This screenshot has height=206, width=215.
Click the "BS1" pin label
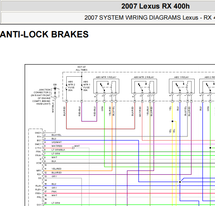click(x=39, y=140)
